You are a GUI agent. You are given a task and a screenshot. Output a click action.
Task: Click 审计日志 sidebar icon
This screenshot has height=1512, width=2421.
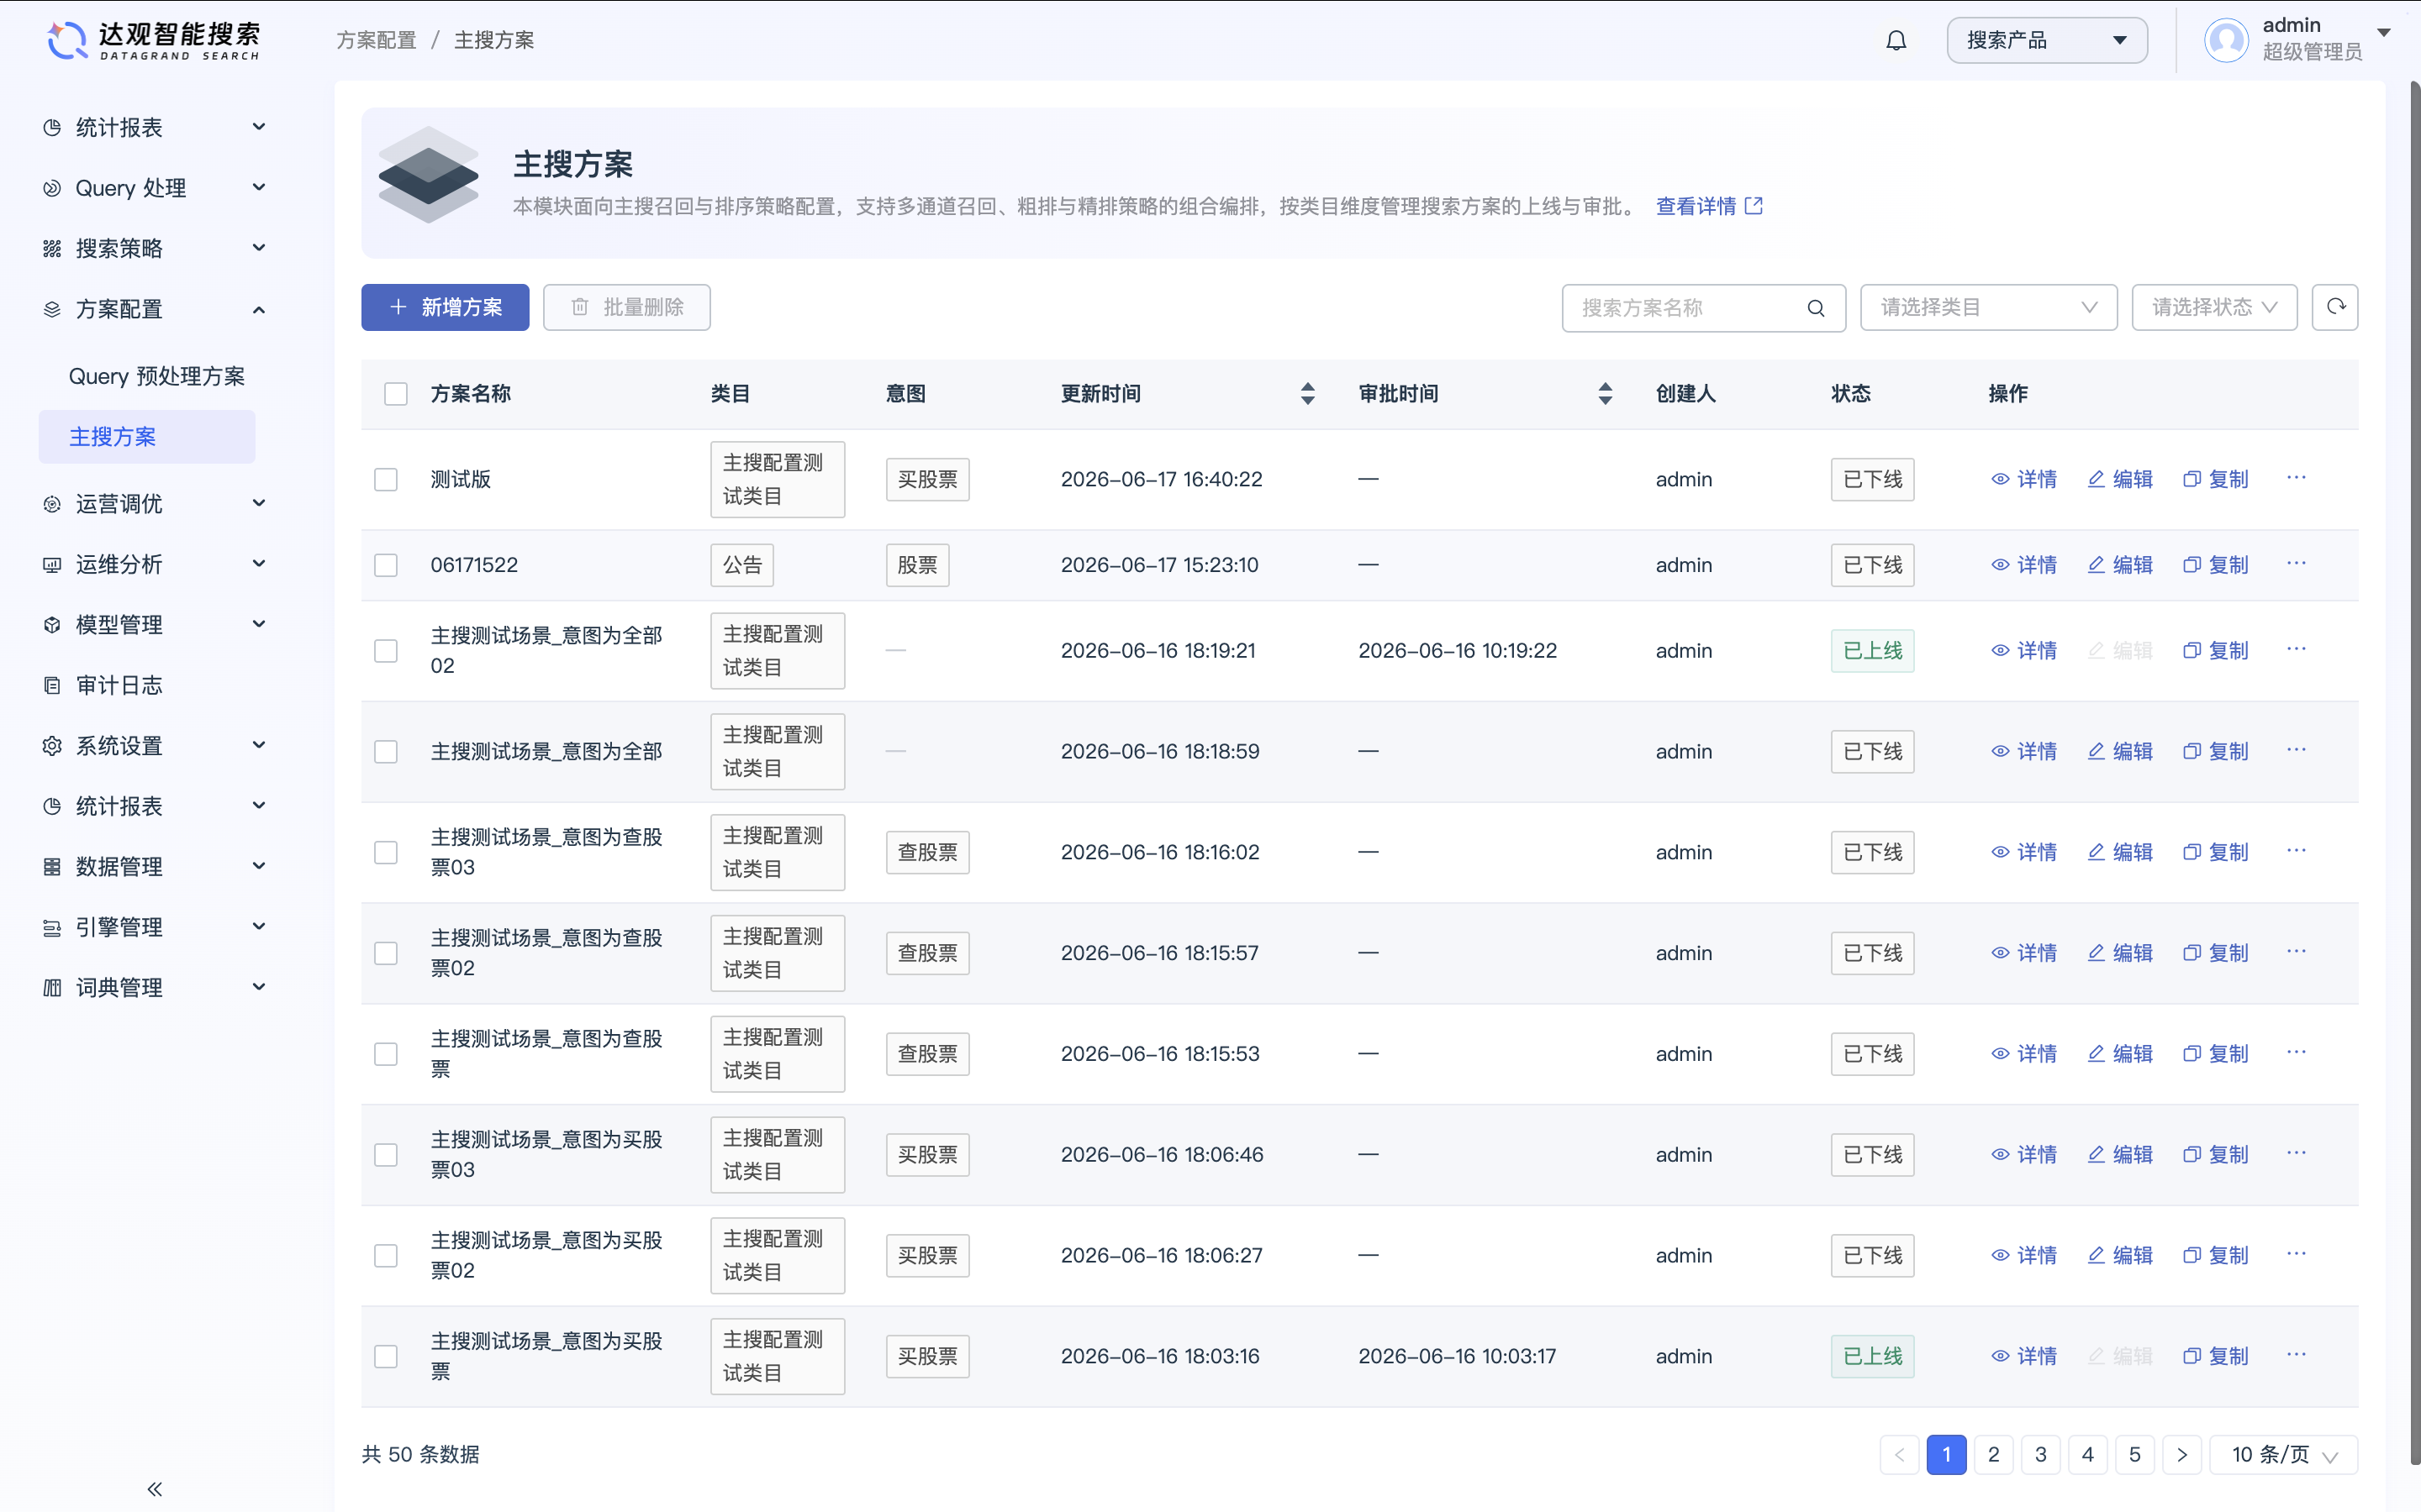pyautogui.click(x=52, y=685)
